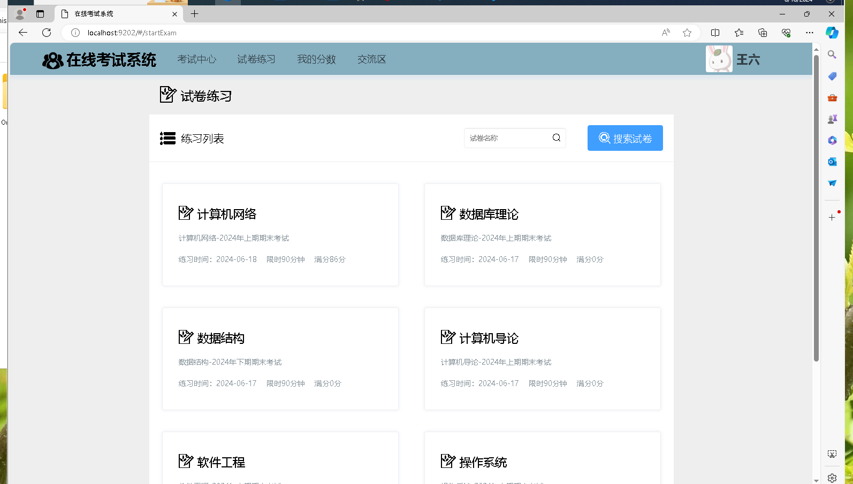The height and width of the screenshot is (484, 853).
Task: Open sidebar settings gear icon
Action: 832,478
